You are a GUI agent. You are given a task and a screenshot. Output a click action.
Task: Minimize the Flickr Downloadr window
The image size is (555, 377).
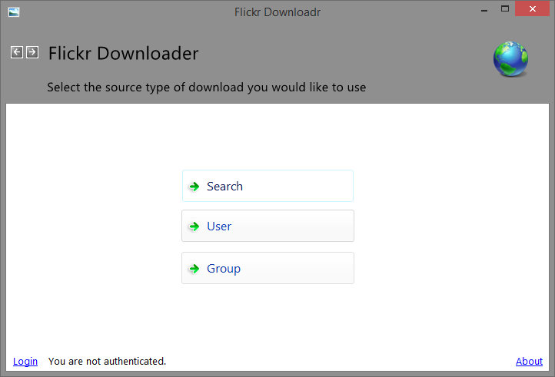click(x=484, y=9)
